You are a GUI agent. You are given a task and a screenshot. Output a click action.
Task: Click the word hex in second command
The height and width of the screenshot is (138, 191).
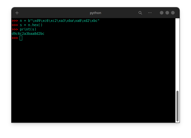(x=35, y=25)
